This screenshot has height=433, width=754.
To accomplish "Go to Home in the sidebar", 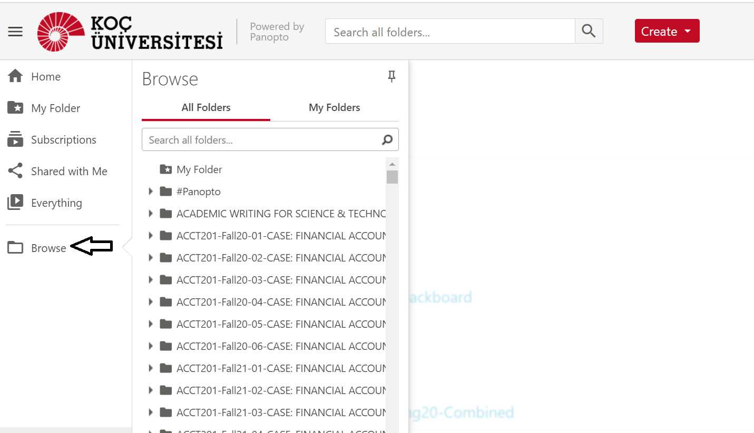I will [x=45, y=77].
